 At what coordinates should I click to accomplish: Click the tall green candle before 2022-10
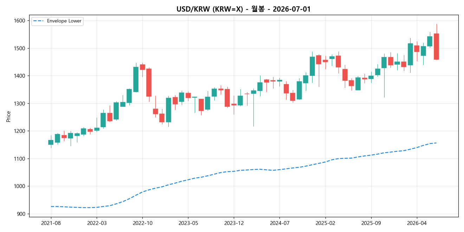pos(136,79)
